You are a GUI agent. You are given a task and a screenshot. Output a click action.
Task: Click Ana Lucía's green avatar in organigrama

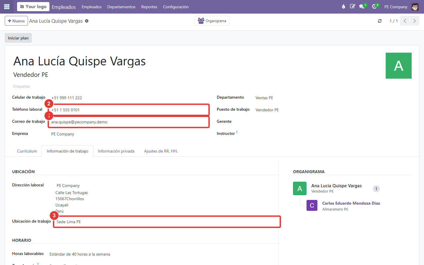point(300,188)
